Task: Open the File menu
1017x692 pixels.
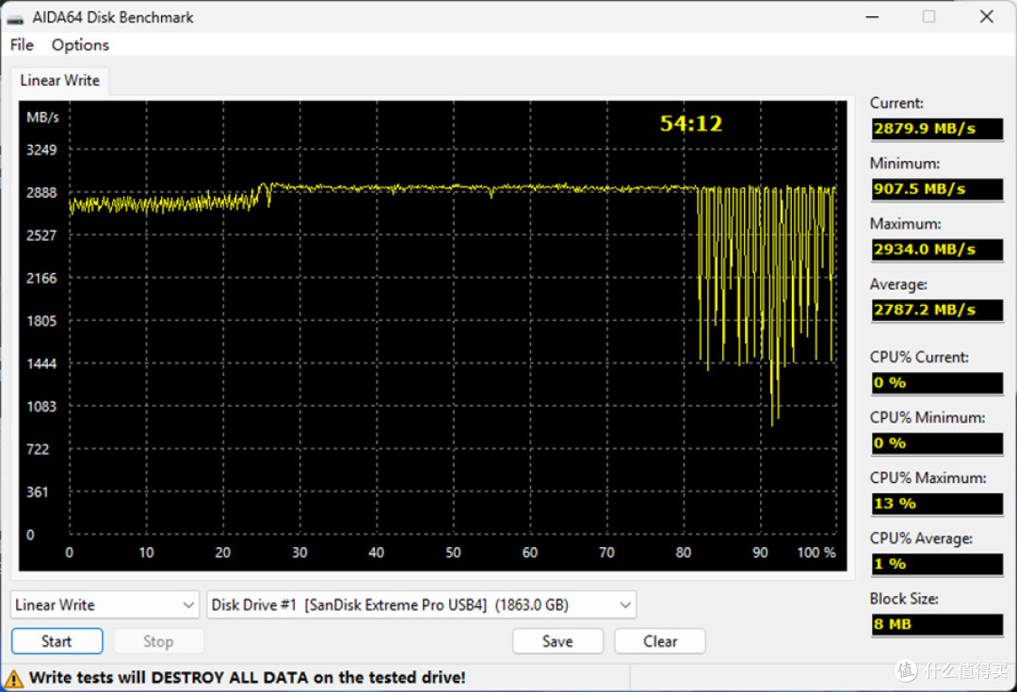Action: [22, 45]
